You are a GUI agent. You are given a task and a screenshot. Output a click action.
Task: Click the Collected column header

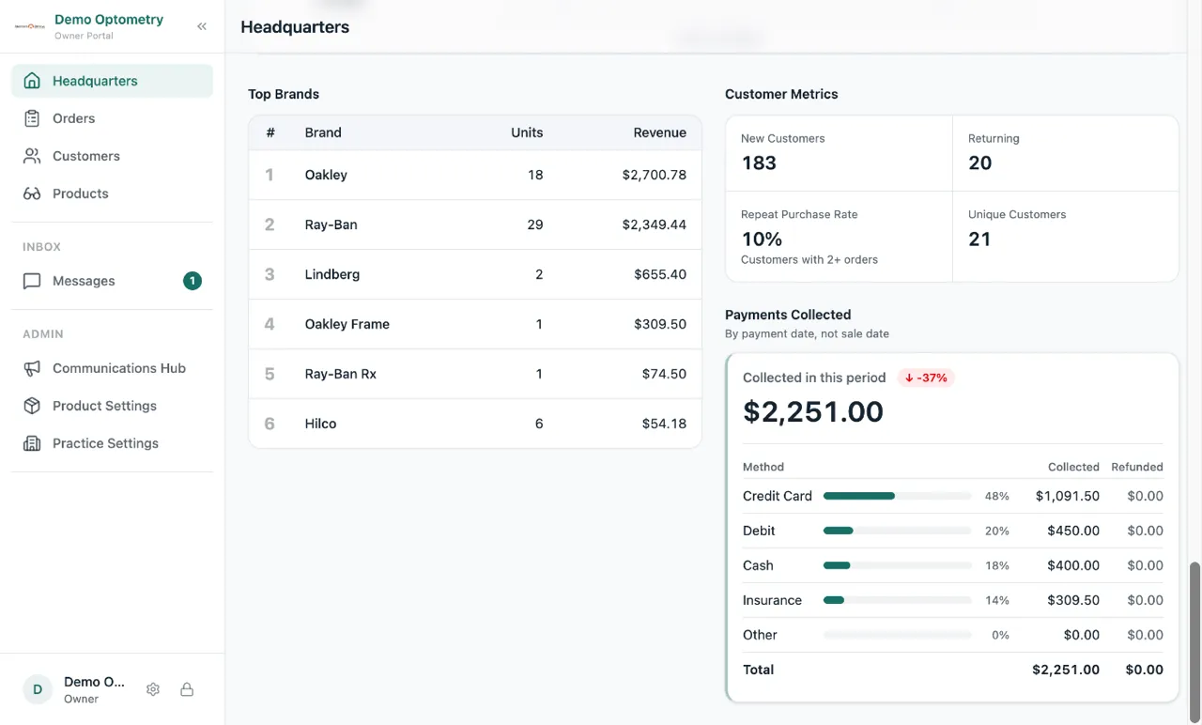(1073, 467)
